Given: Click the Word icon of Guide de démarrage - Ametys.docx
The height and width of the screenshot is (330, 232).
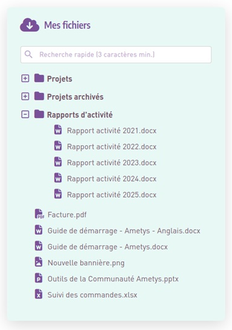Looking at the screenshot, I should click(x=39, y=246).
